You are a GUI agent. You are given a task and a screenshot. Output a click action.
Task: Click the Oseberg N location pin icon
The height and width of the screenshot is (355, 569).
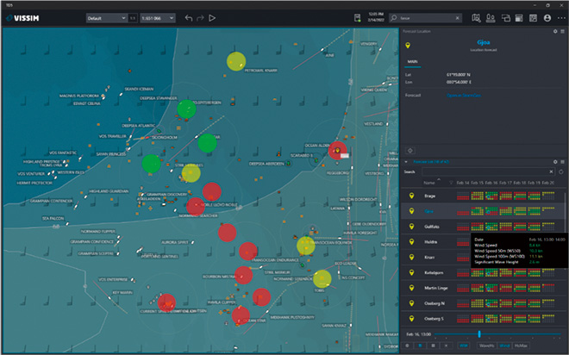411,303
